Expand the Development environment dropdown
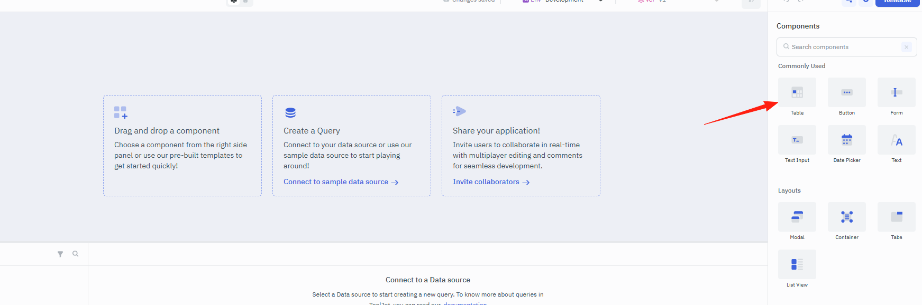Viewport: 922px width, 305px height. tap(563, 1)
